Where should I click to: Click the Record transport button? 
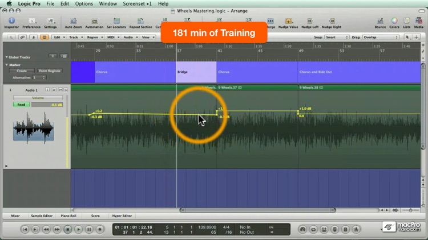point(100,229)
